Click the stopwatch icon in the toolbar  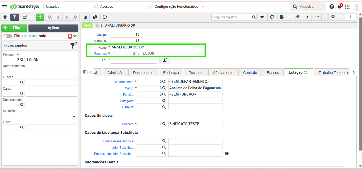(272, 17)
